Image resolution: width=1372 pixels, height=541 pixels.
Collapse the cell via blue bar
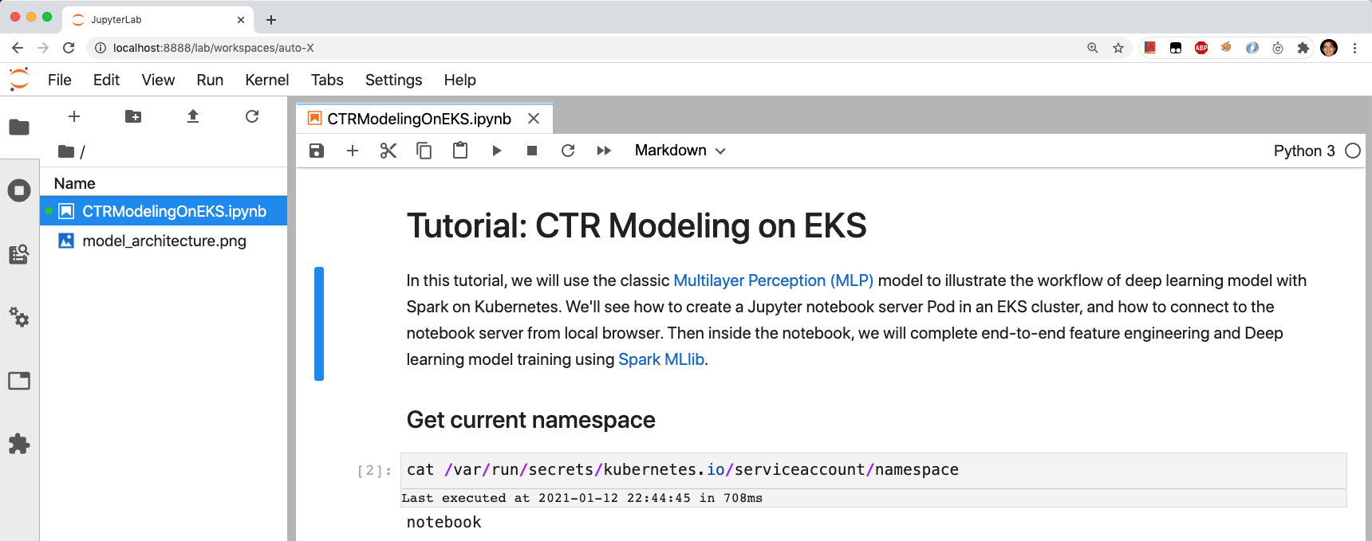[319, 323]
